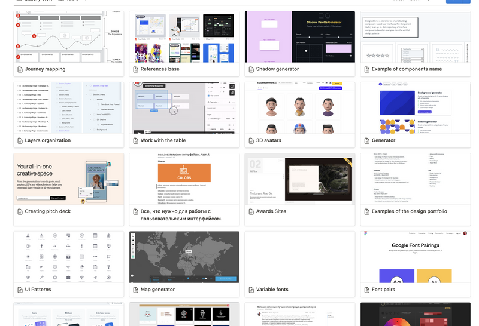Image resolution: width=479 pixels, height=326 pixels.
Task: Click the page icon beside Map generator
Action: coord(136,290)
